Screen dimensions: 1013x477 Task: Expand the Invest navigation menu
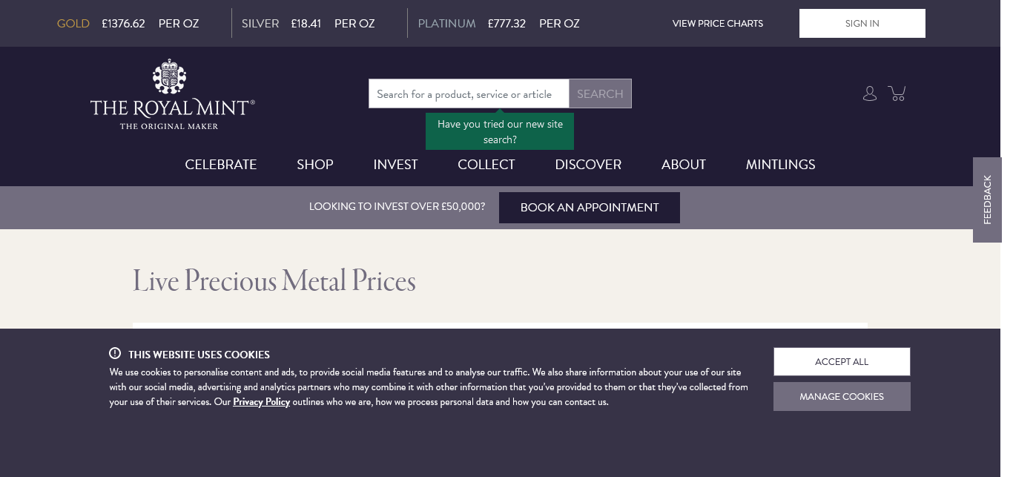point(395,165)
